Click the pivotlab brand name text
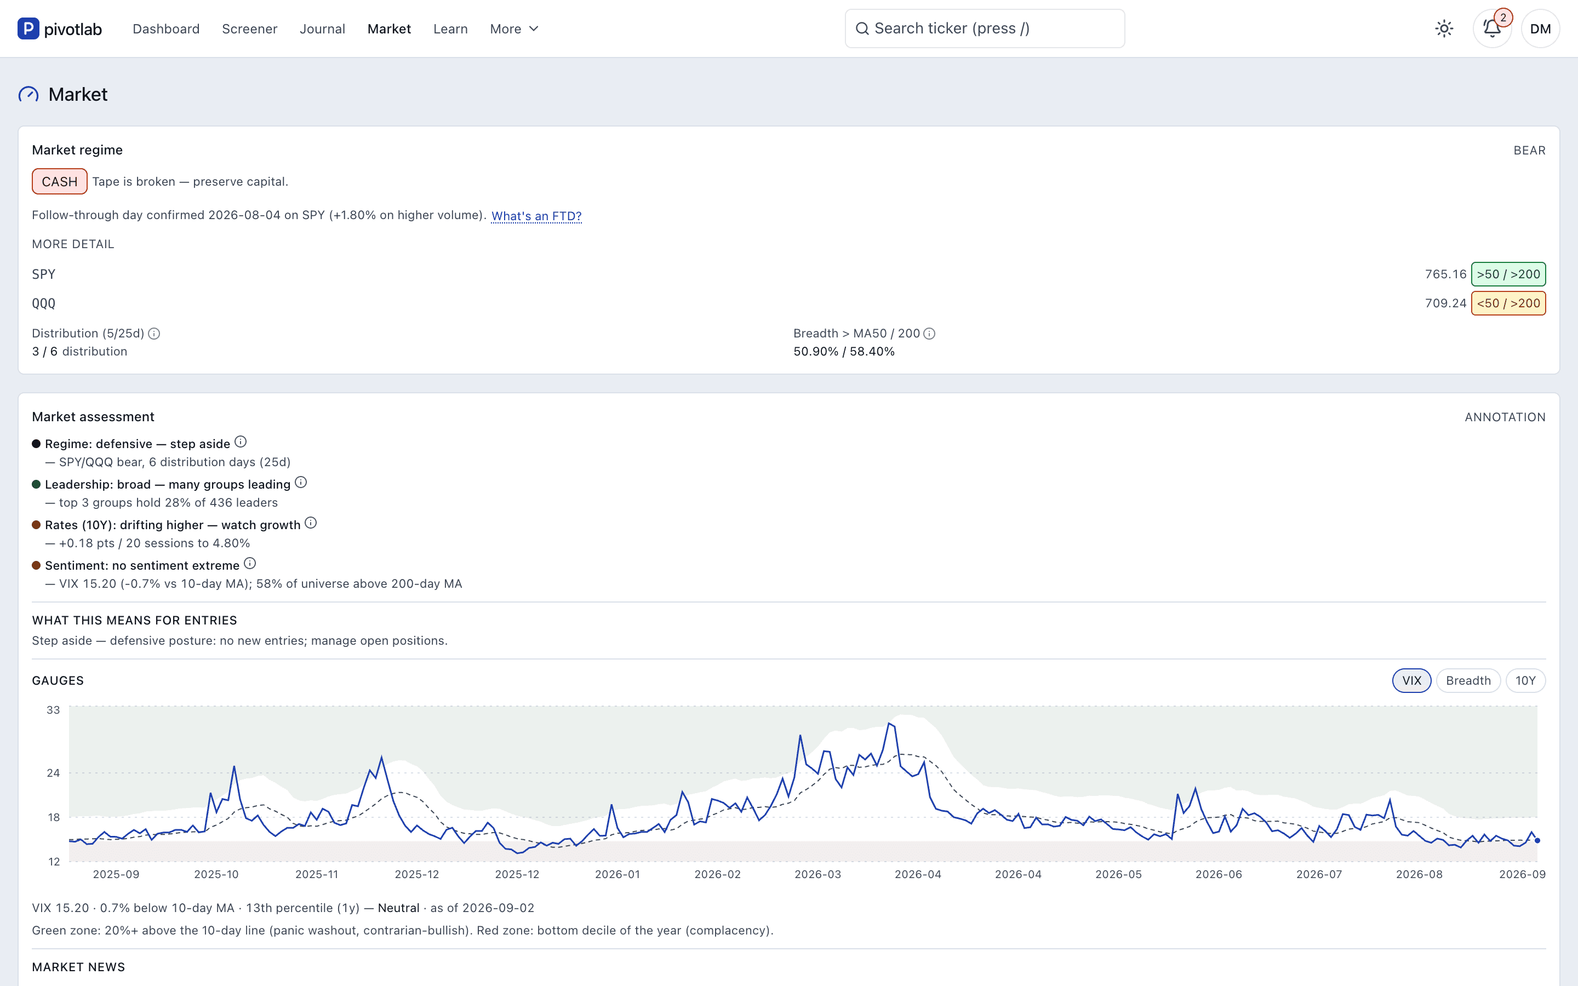This screenshot has width=1578, height=986. point(73,30)
